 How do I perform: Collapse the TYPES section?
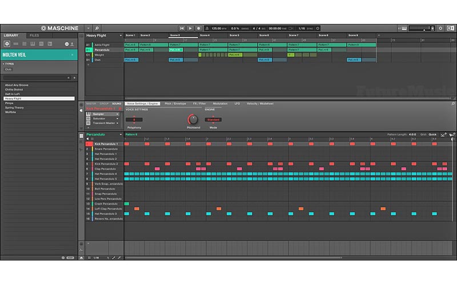[3, 64]
